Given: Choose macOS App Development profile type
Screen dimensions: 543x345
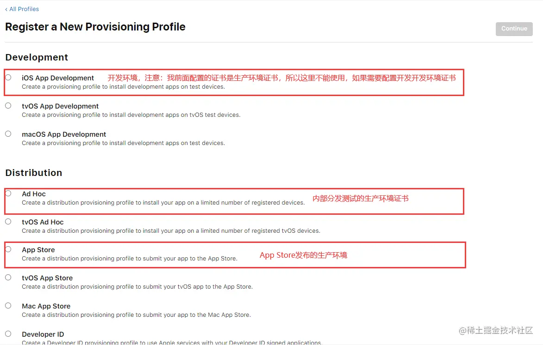Looking at the screenshot, I should 8,133.
